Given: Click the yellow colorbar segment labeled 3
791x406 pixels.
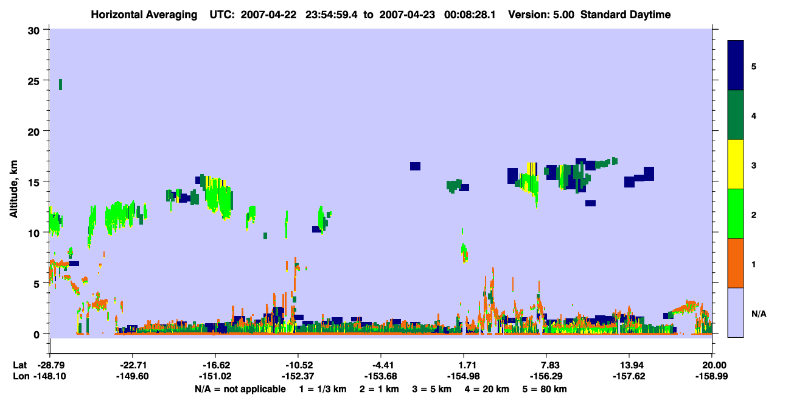Looking at the screenshot, I should [x=736, y=164].
